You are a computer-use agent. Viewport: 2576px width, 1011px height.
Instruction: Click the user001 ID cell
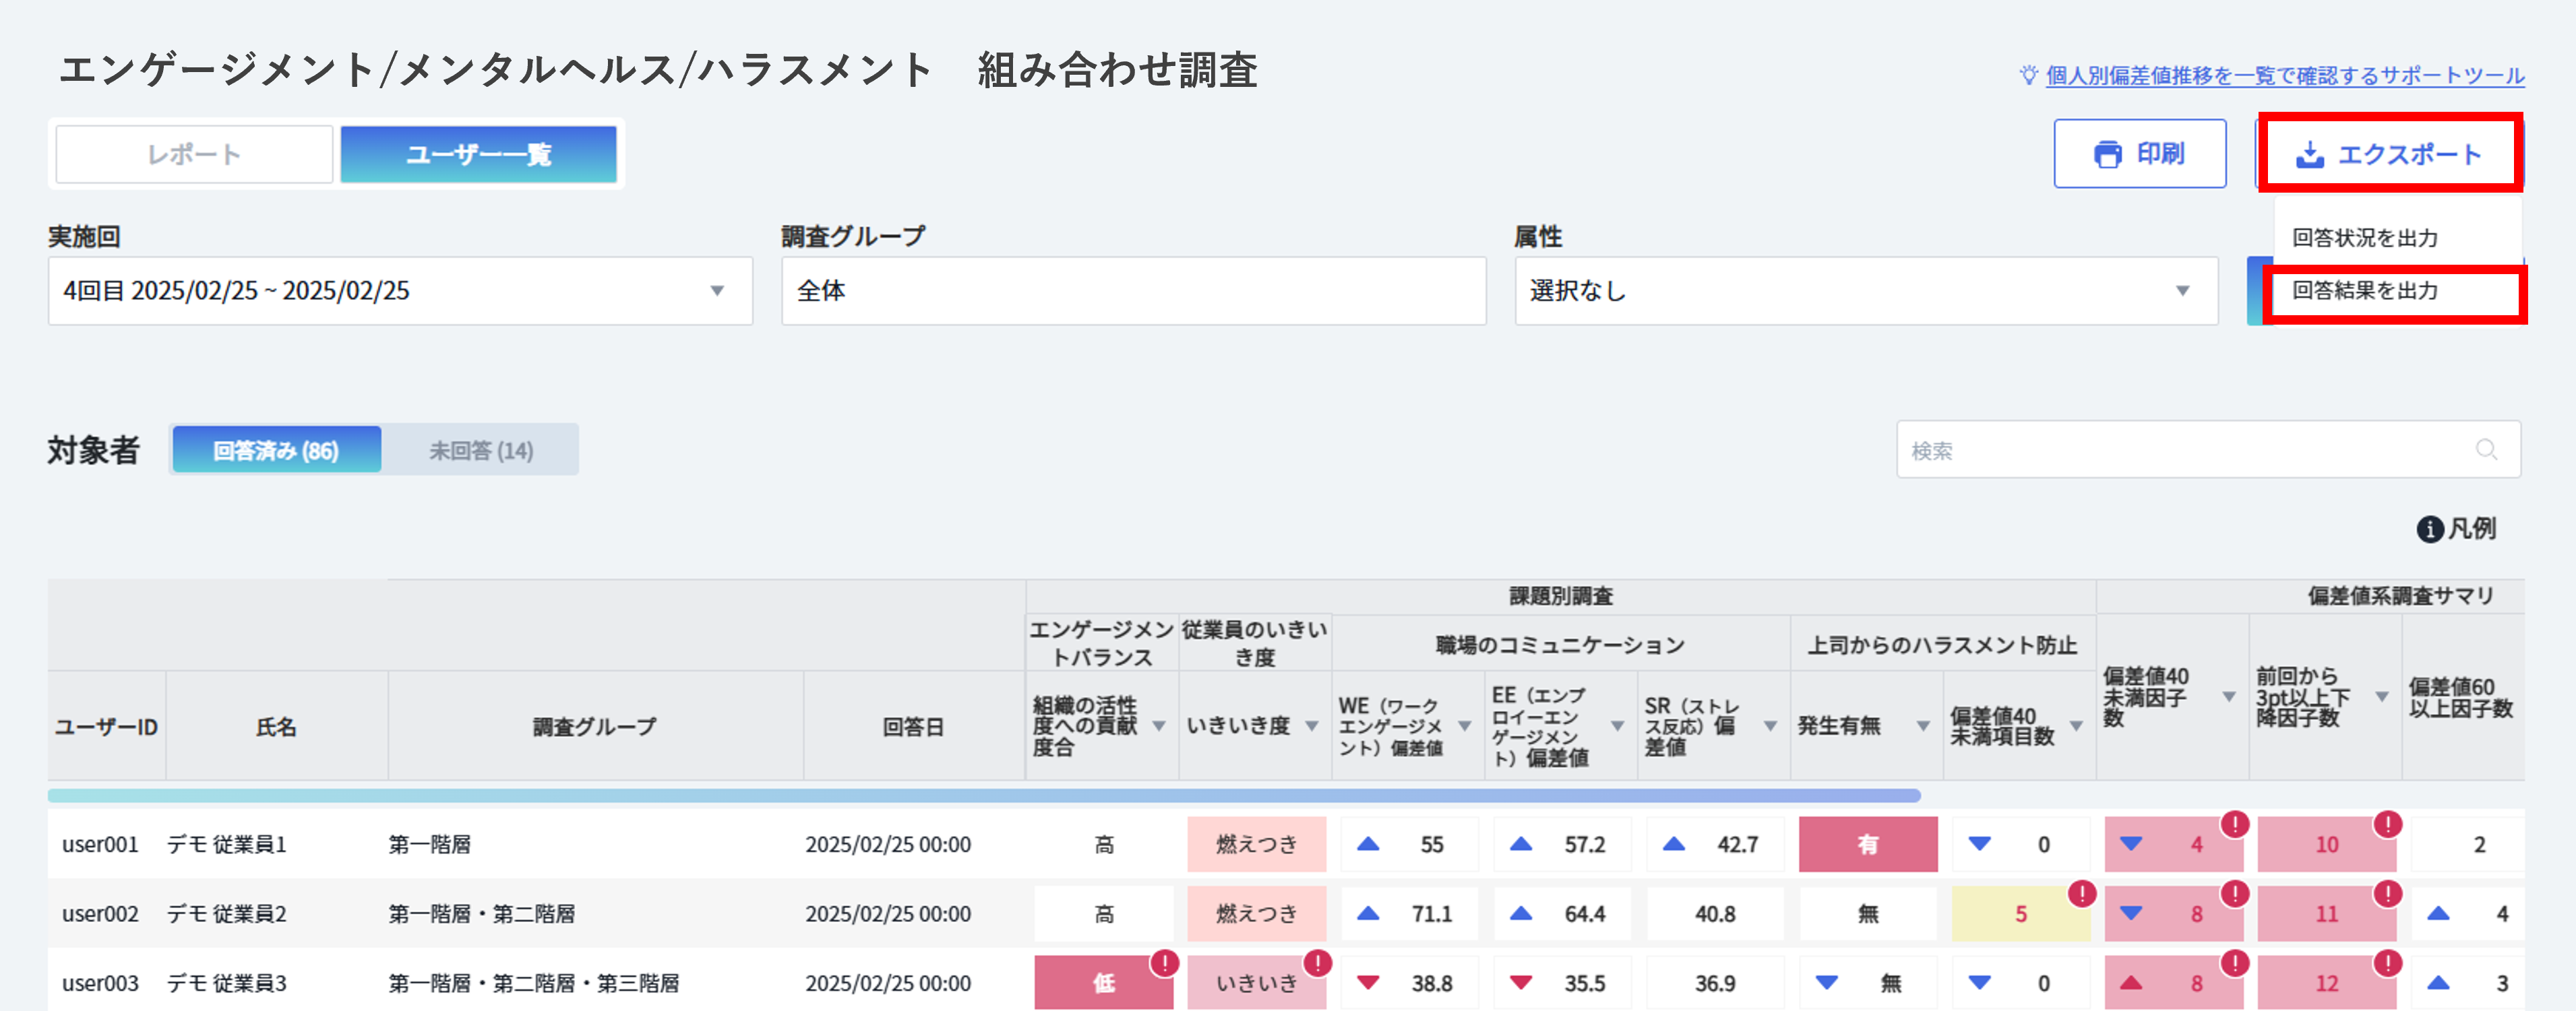click(100, 844)
